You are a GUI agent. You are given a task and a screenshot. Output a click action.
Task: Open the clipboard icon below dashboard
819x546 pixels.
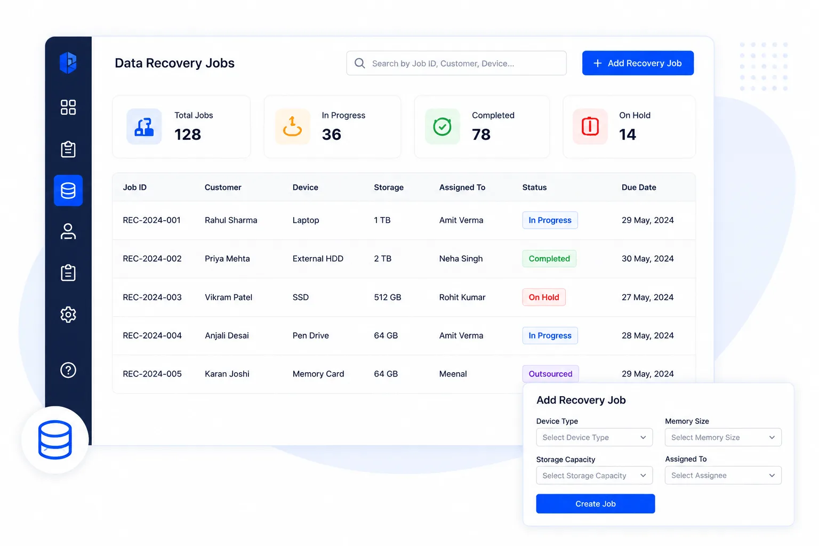point(68,149)
